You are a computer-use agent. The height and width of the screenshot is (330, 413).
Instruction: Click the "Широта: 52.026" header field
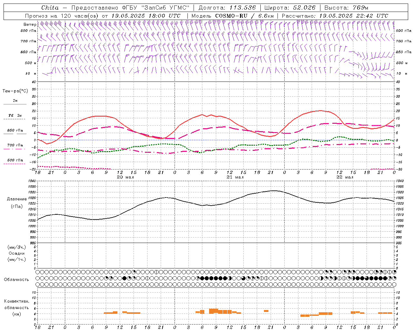point(290,8)
